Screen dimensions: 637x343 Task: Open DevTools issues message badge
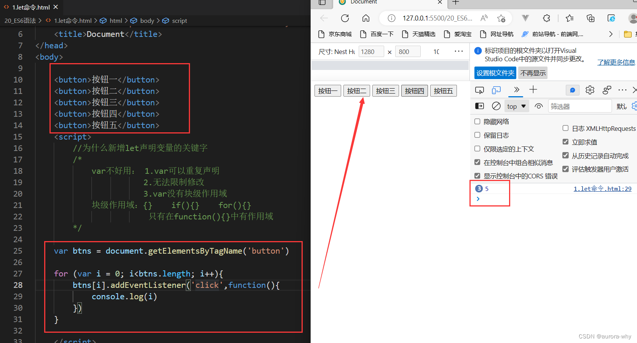(x=572, y=90)
